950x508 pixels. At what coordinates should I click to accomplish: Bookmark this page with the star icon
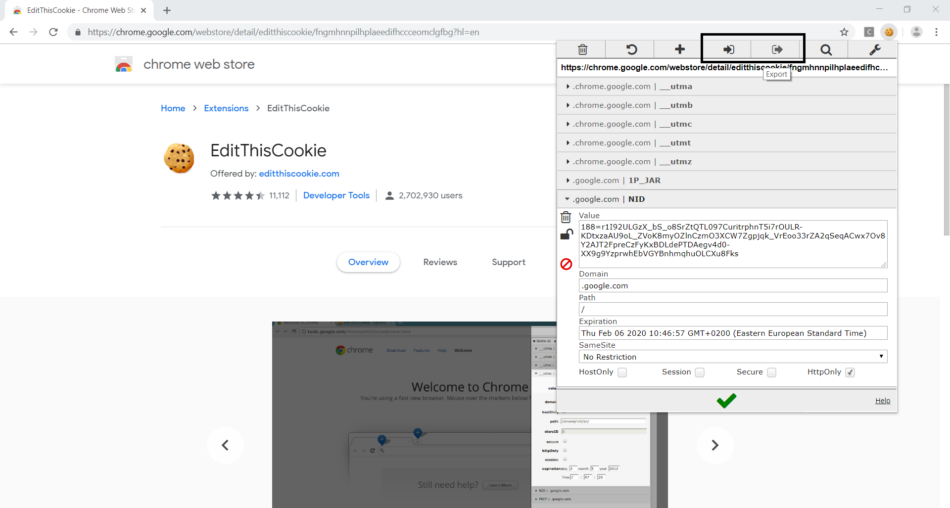[x=844, y=32]
